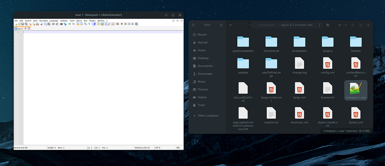385x166 pixels.
Task: Click the Copy icon in Notepad++ toolbar
Action: click(x=45, y=24)
